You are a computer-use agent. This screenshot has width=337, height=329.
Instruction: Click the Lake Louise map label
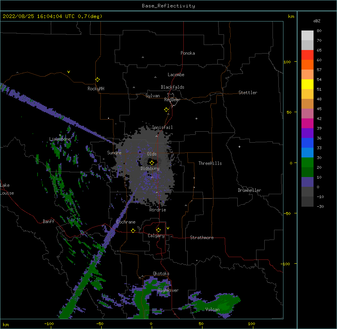click(x=7, y=189)
